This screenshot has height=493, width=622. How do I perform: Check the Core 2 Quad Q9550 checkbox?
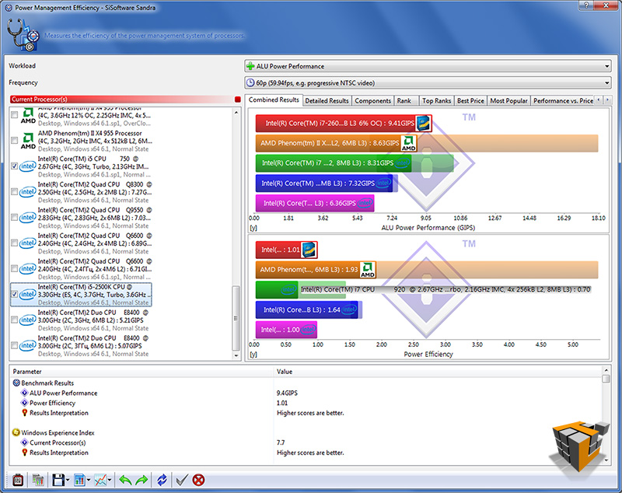click(x=14, y=218)
